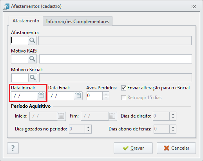Increase Avos Perdidos with the up arrow

106,94
